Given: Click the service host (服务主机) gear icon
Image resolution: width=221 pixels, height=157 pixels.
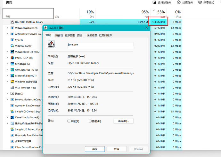Looking at the screenshot, I should 12,123.
